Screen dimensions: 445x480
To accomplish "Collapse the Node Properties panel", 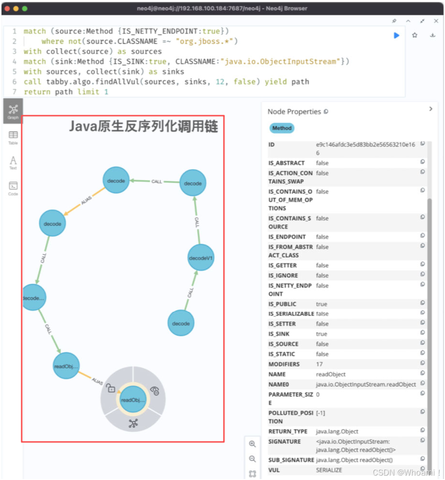I will click(431, 109).
